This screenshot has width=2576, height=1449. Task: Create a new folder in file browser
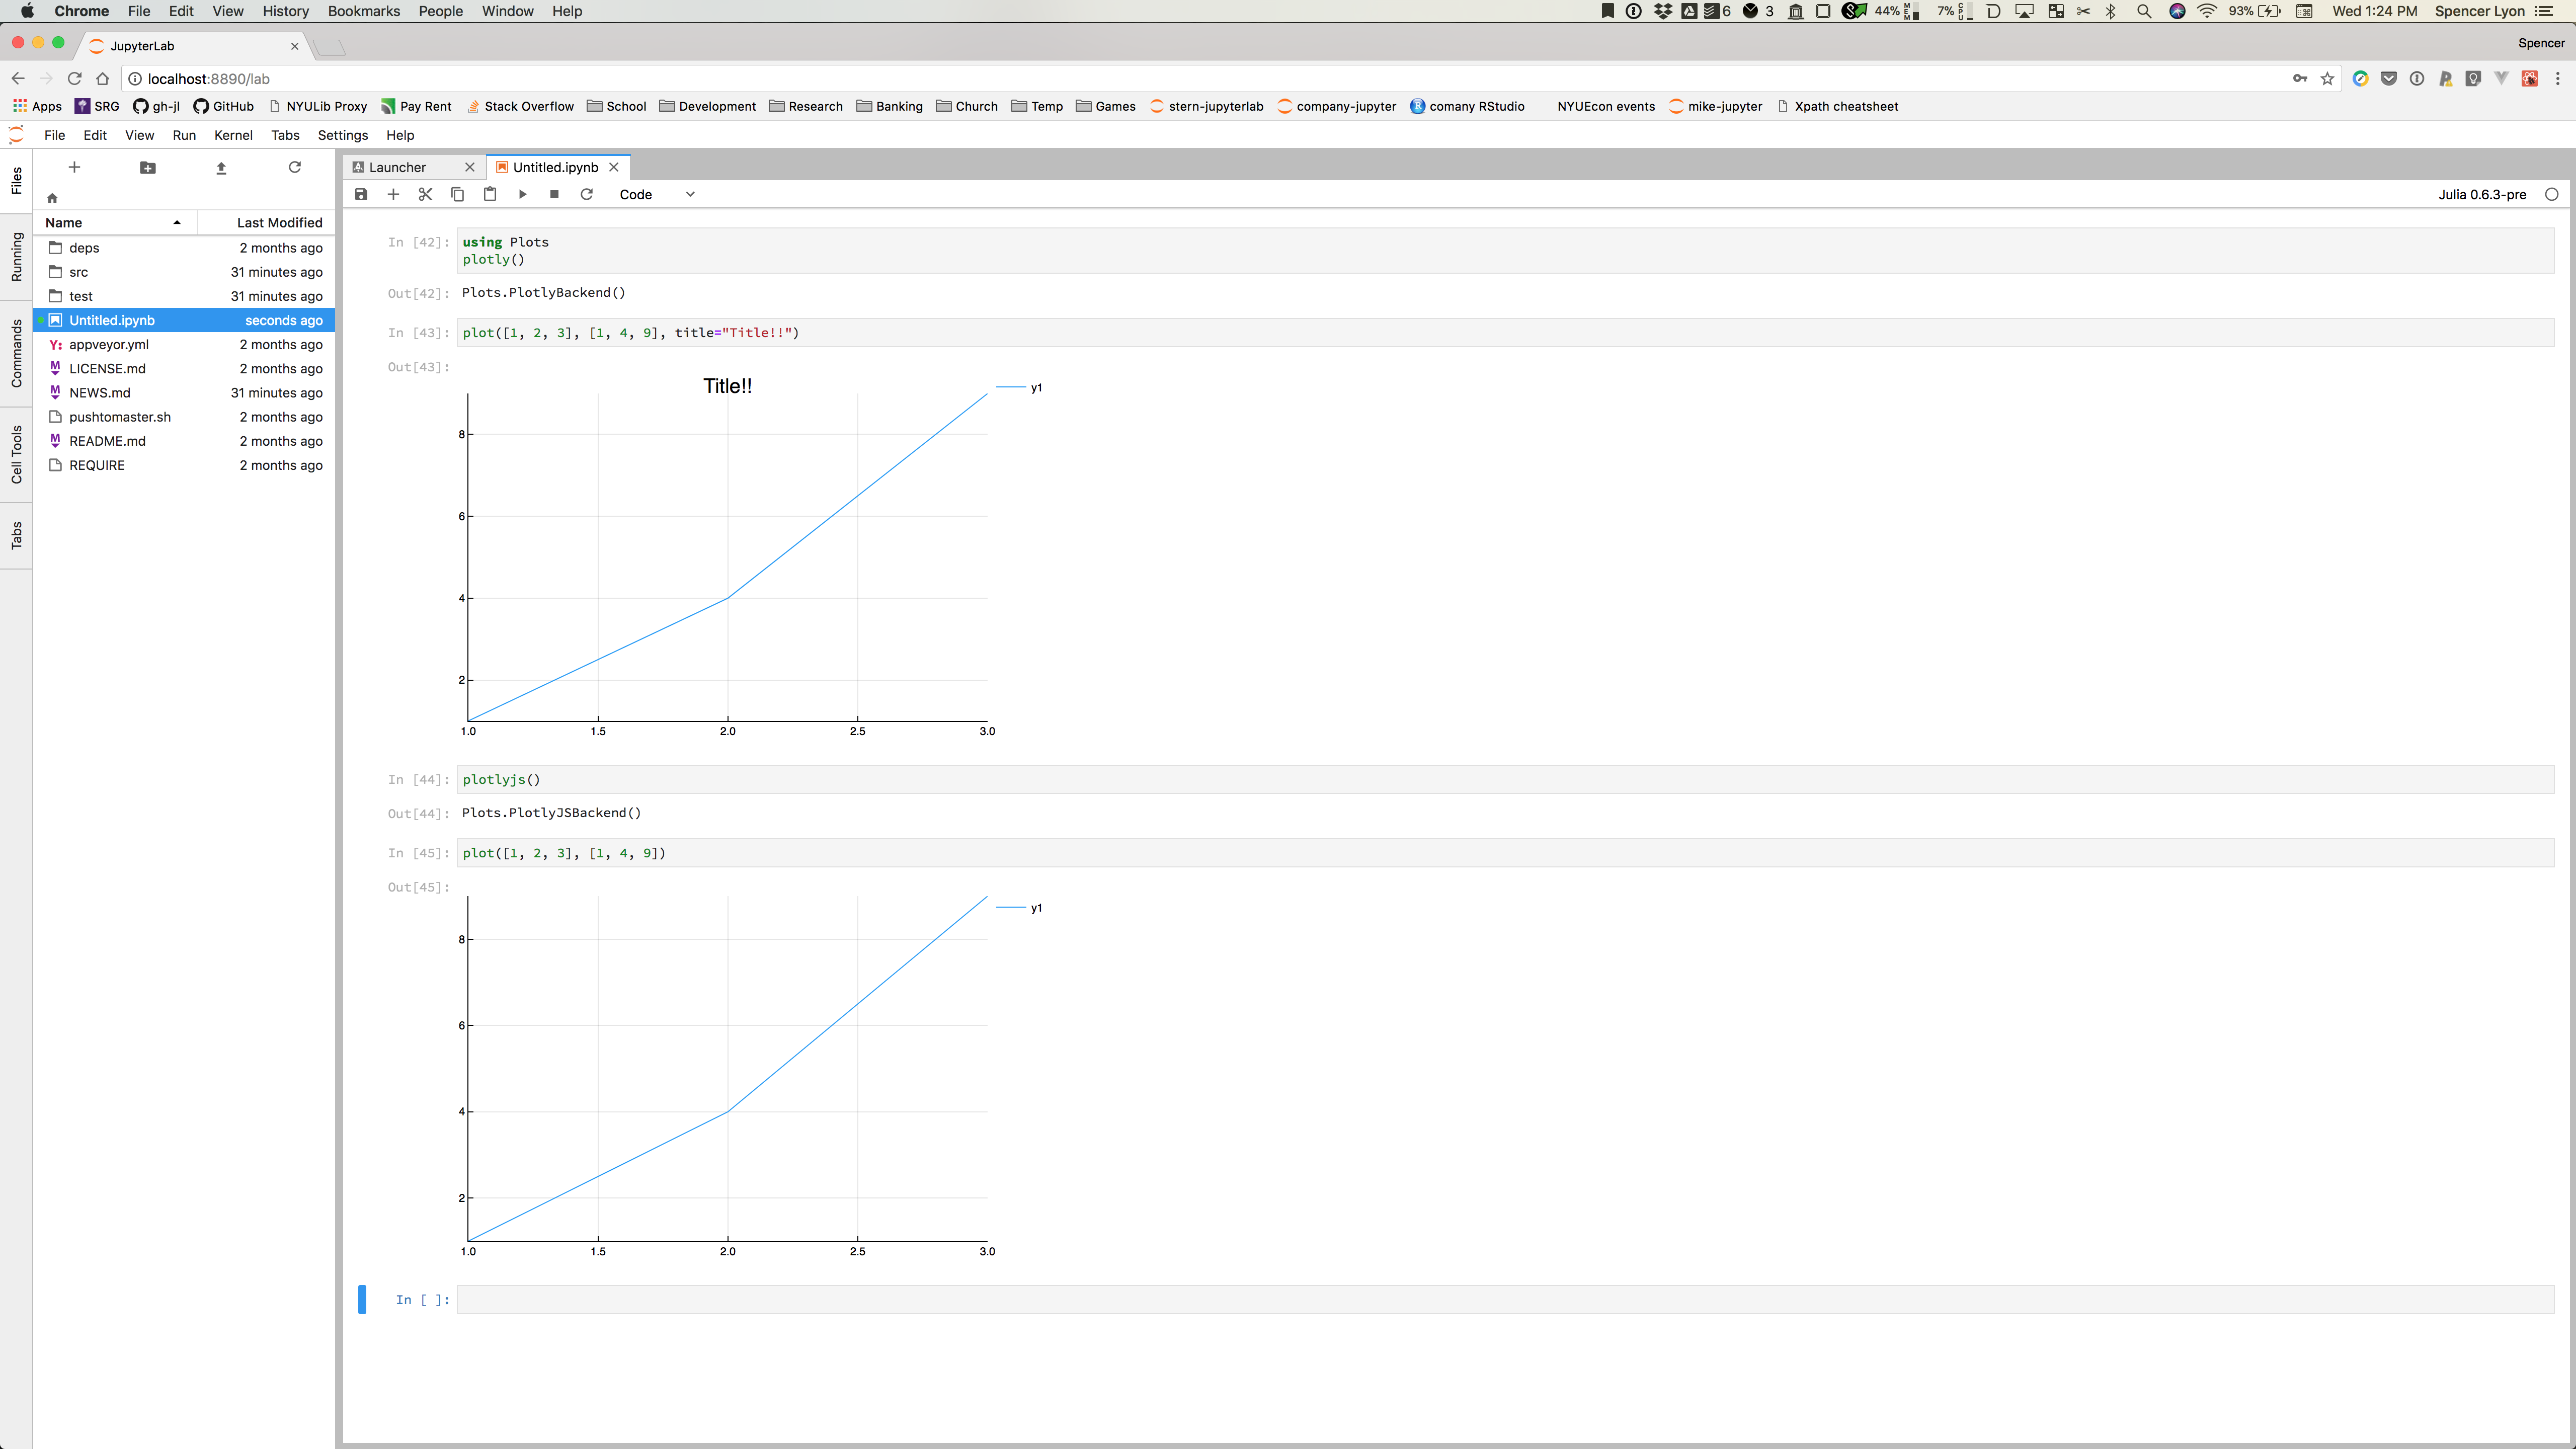pos(148,167)
